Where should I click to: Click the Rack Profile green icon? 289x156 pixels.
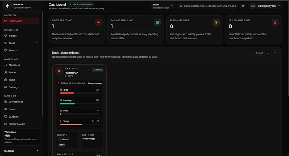[x=98, y=155]
